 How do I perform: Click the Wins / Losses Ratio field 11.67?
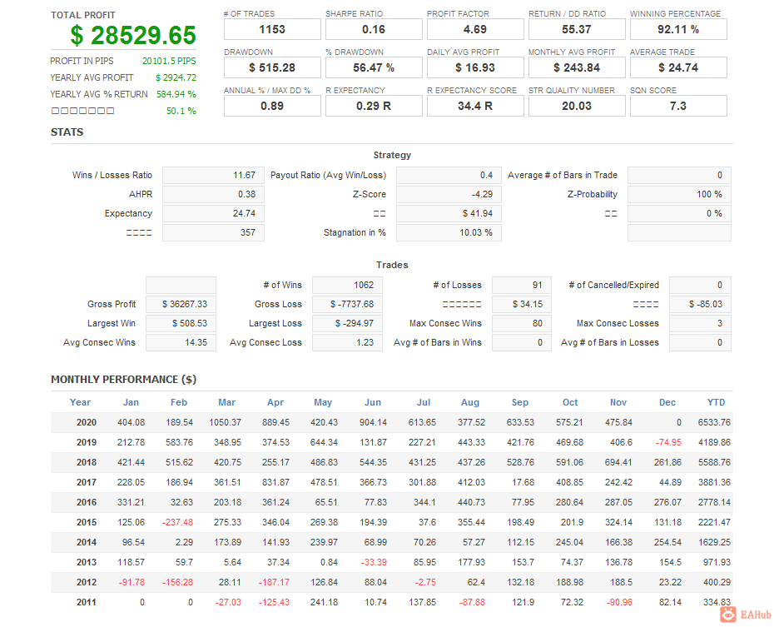(213, 175)
